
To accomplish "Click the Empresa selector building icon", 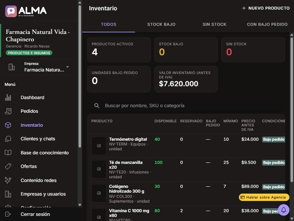I will 12,67.
